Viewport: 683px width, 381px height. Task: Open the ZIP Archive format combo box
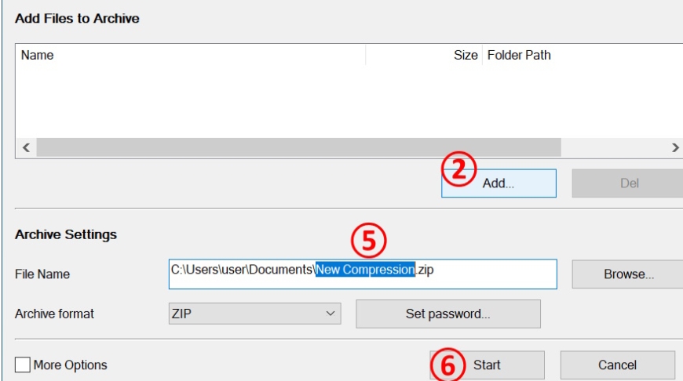pos(255,314)
